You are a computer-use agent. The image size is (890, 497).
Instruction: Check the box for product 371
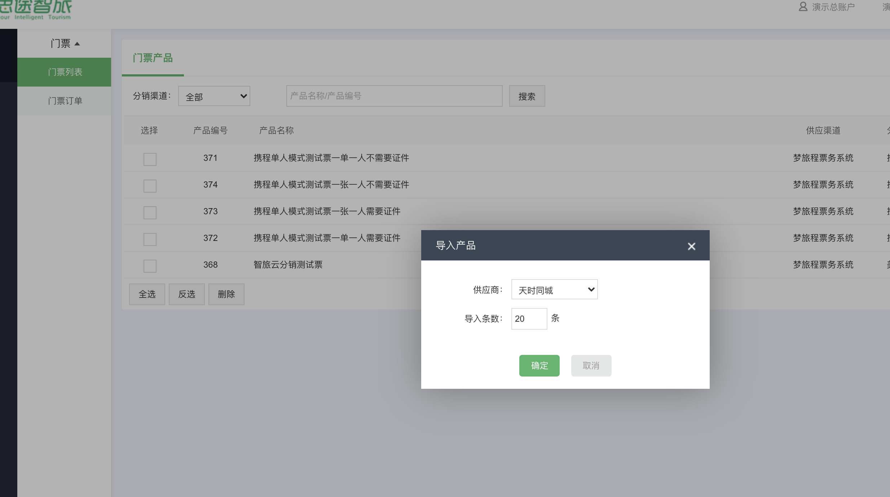[150, 159]
